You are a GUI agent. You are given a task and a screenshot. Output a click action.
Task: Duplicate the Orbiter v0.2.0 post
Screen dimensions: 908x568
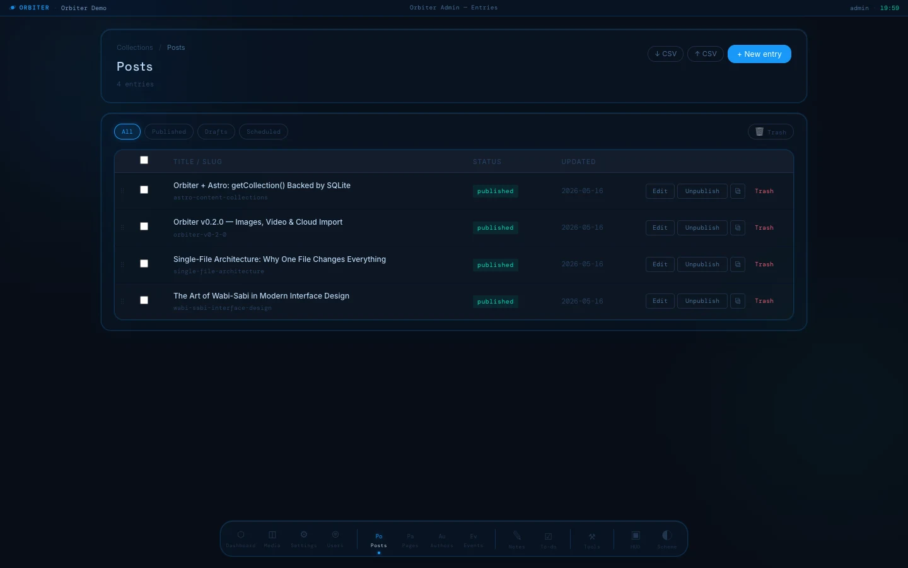click(738, 228)
